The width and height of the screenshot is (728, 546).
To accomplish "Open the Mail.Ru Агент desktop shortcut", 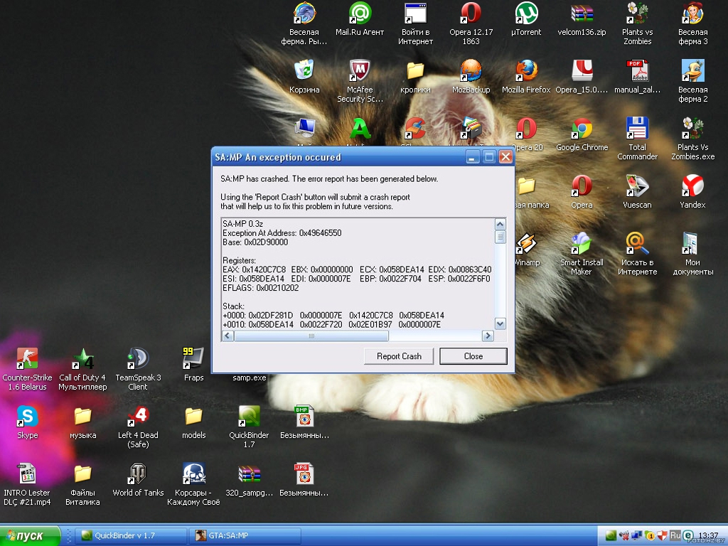I will [360, 19].
